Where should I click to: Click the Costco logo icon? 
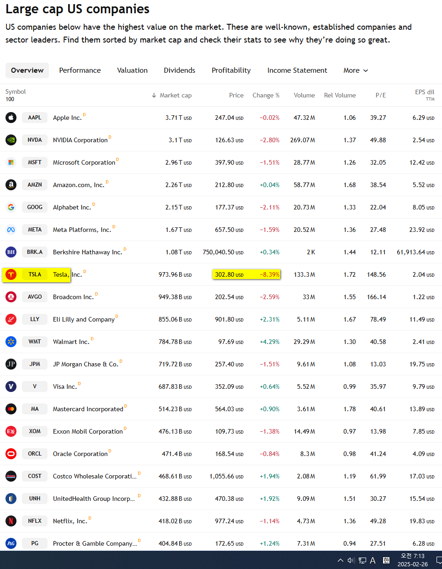(x=11, y=476)
